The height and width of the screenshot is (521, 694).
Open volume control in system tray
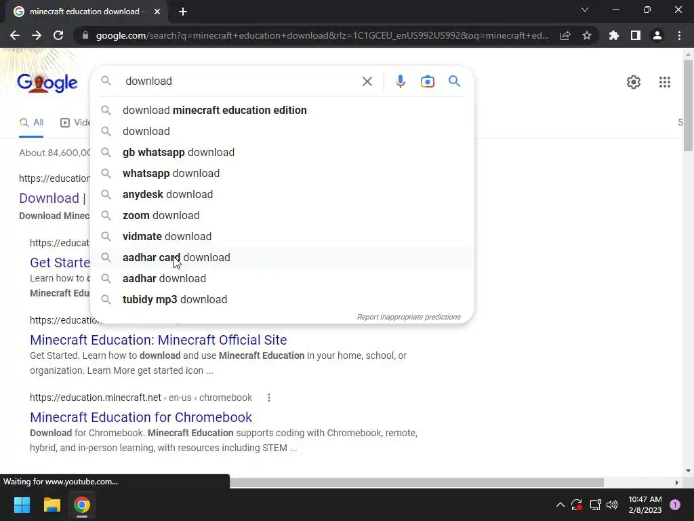coord(612,505)
